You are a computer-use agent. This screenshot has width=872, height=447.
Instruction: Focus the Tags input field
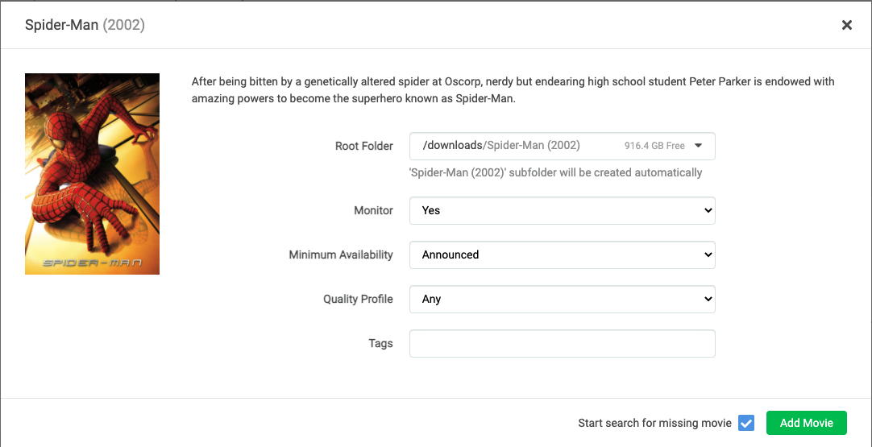pos(563,344)
